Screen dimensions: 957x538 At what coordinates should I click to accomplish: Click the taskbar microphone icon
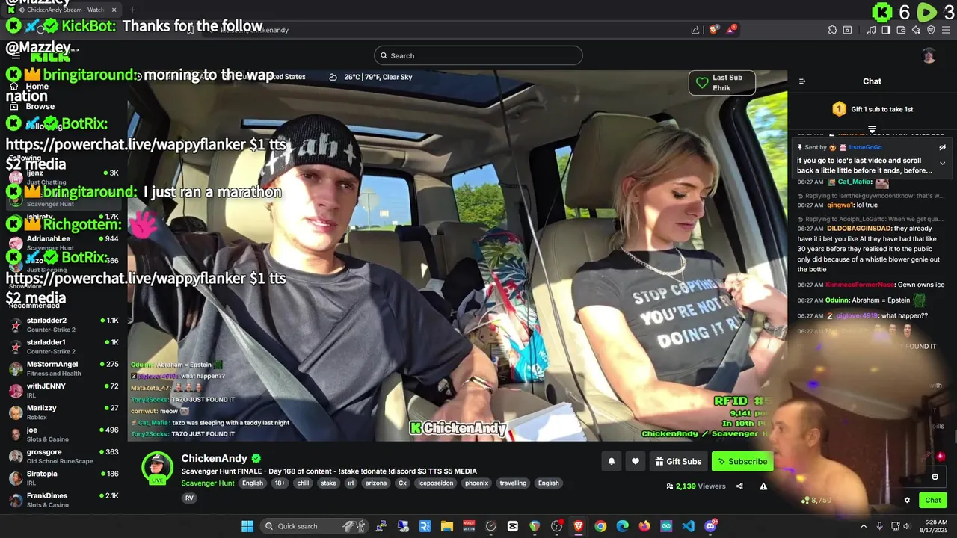coord(880,526)
